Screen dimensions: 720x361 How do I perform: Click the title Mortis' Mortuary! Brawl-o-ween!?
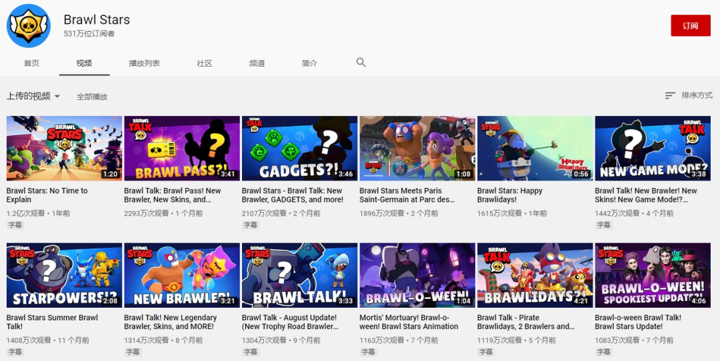click(x=409, y=322)
